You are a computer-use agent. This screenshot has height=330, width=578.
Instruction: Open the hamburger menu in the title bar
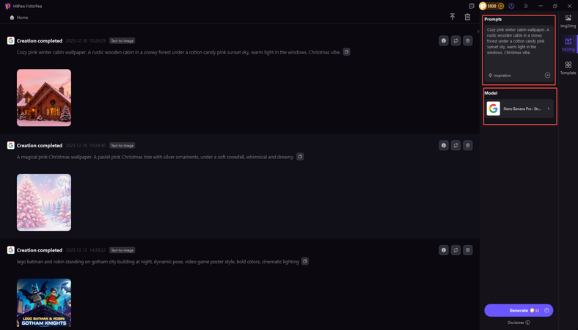[x=526, y=6]
